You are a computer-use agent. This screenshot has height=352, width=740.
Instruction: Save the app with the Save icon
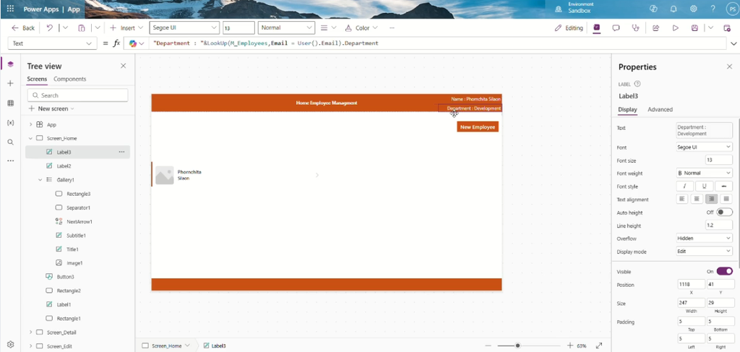click(694, 28)
